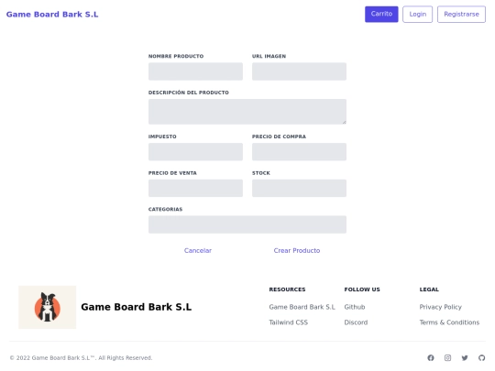Open the GitHub social icon in footer

(x=481, y=358)
